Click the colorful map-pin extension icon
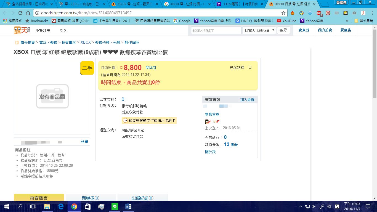 301,13
